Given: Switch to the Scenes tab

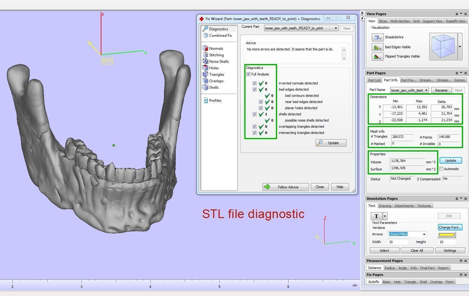Looking at the screenshot, I should point(459,80).
